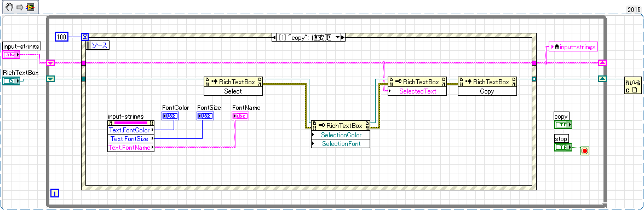Click the SelectionColor property item
Screen dimensions: 644x210
coord(341,135)
